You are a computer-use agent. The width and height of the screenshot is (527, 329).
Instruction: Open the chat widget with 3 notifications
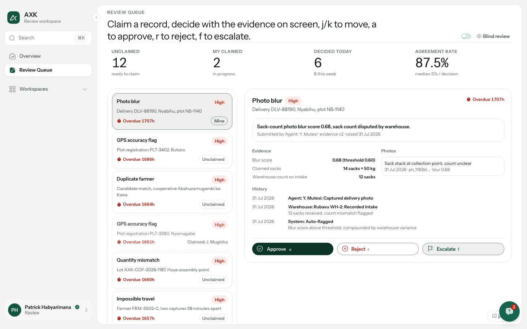point(509,311)
